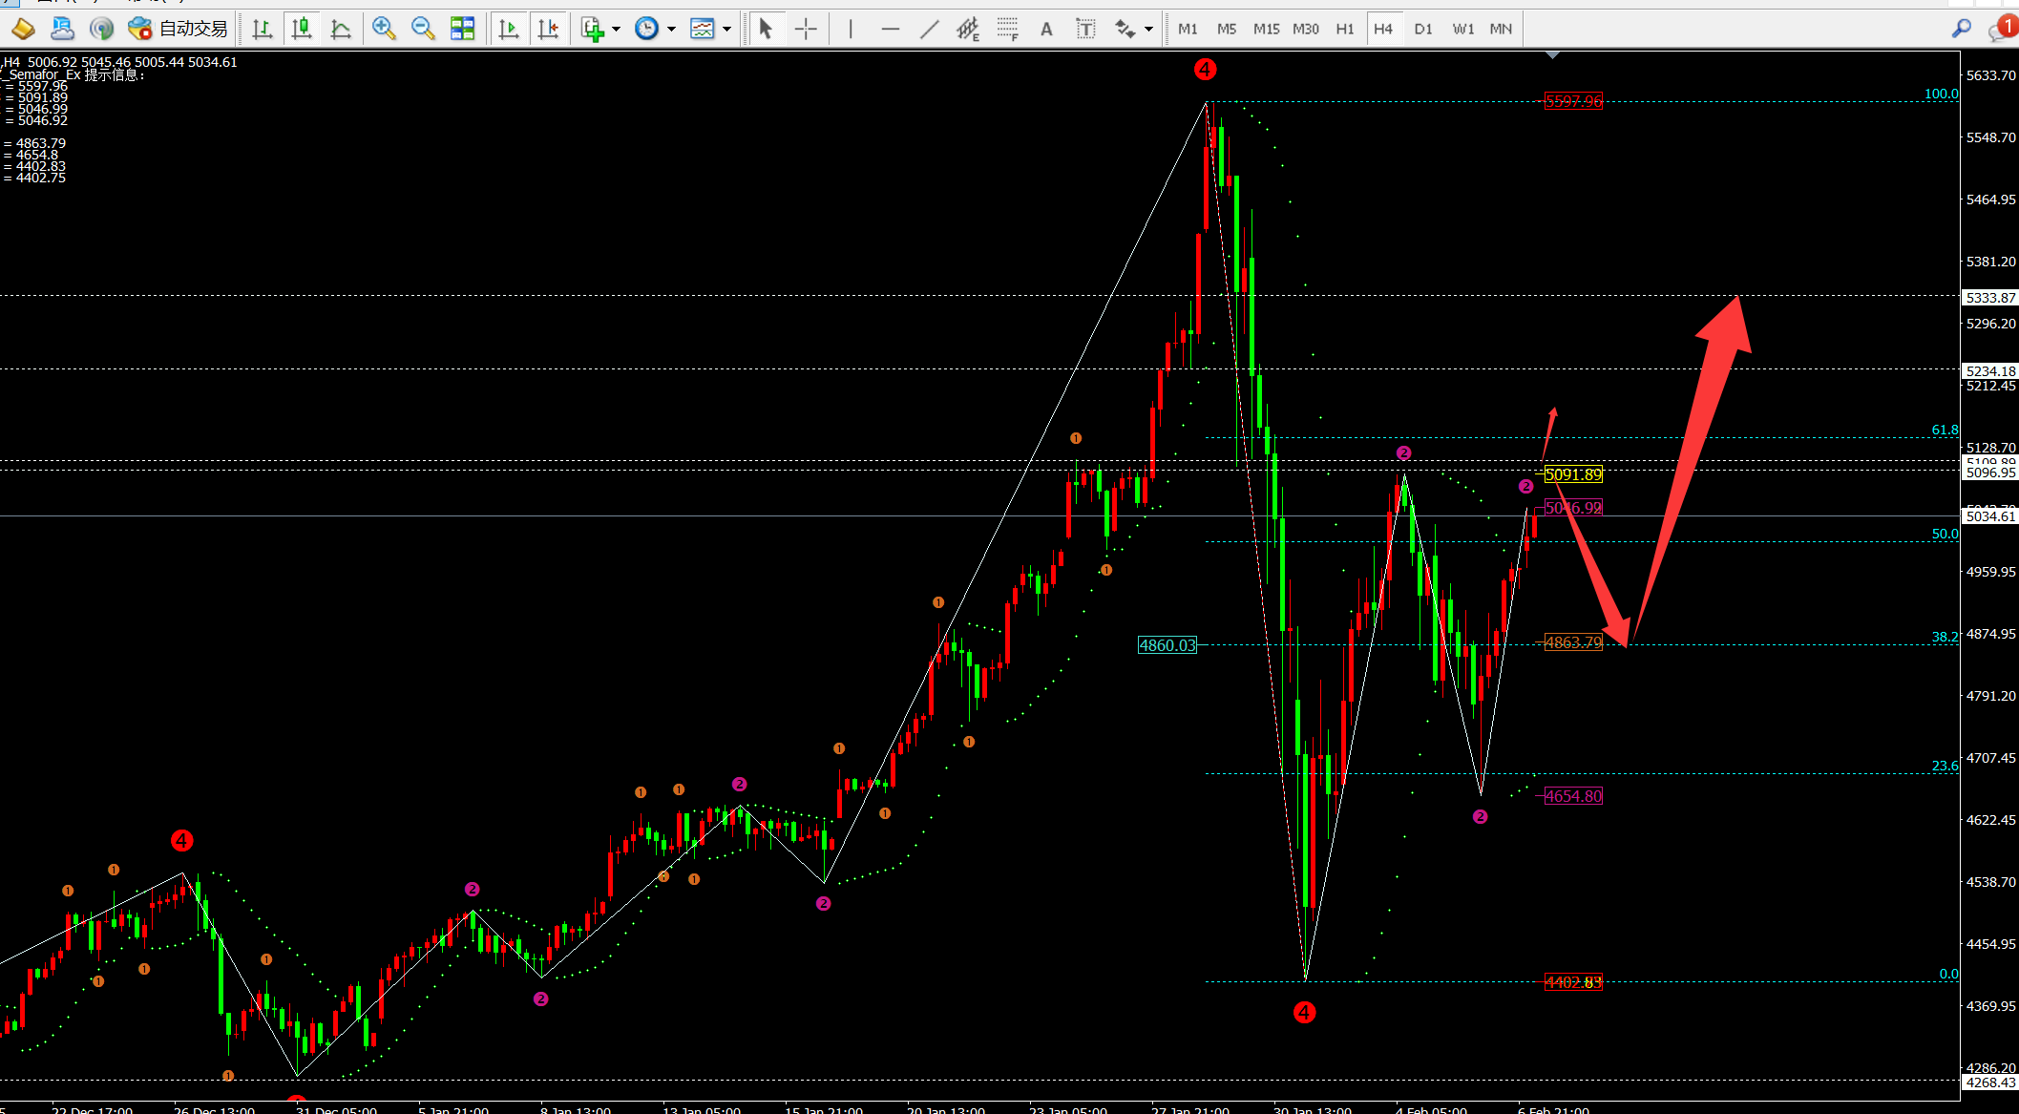2019x1114 pixels.
Task: Expand the chart templates dropdown arrow
Action: point(727,30)
